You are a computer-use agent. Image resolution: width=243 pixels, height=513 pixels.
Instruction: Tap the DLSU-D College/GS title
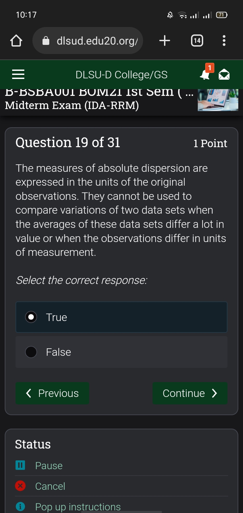(122, 74)
